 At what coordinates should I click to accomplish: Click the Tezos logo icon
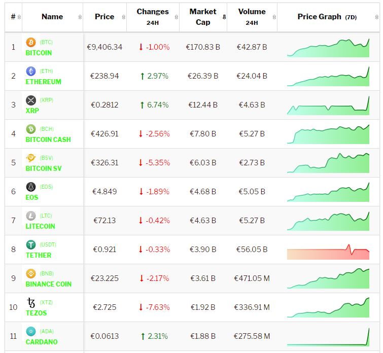coord(31,303)
